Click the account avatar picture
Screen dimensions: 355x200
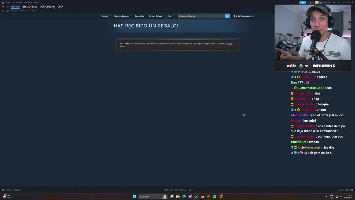317,2
